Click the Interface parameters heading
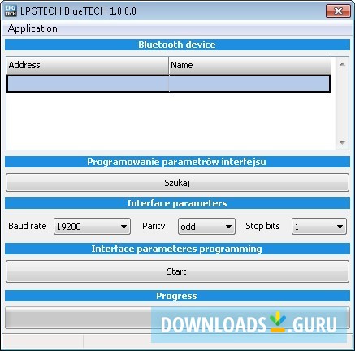Image resolution: width=355 pixels, height=351 pixels. point(177,203)
